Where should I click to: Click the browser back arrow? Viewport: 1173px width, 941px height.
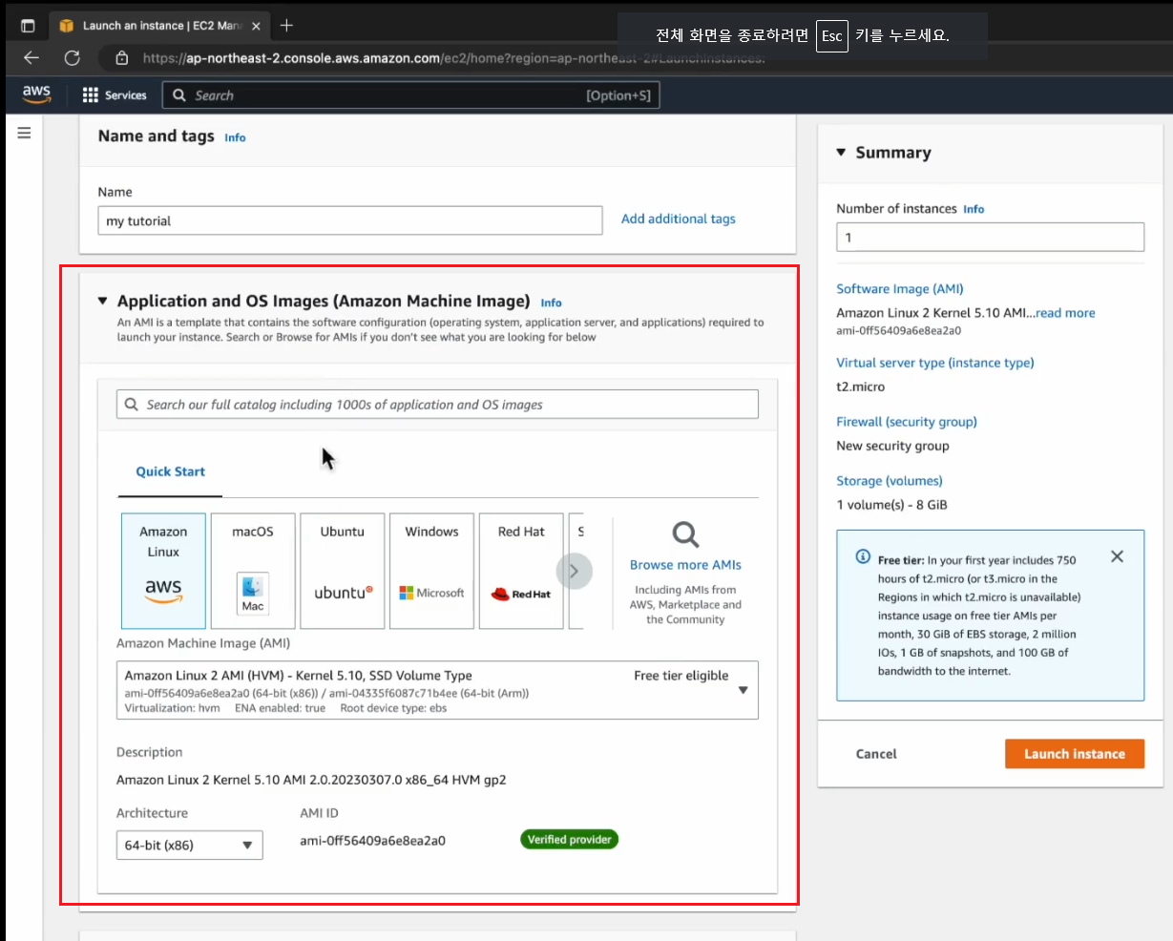coord(31,58)
